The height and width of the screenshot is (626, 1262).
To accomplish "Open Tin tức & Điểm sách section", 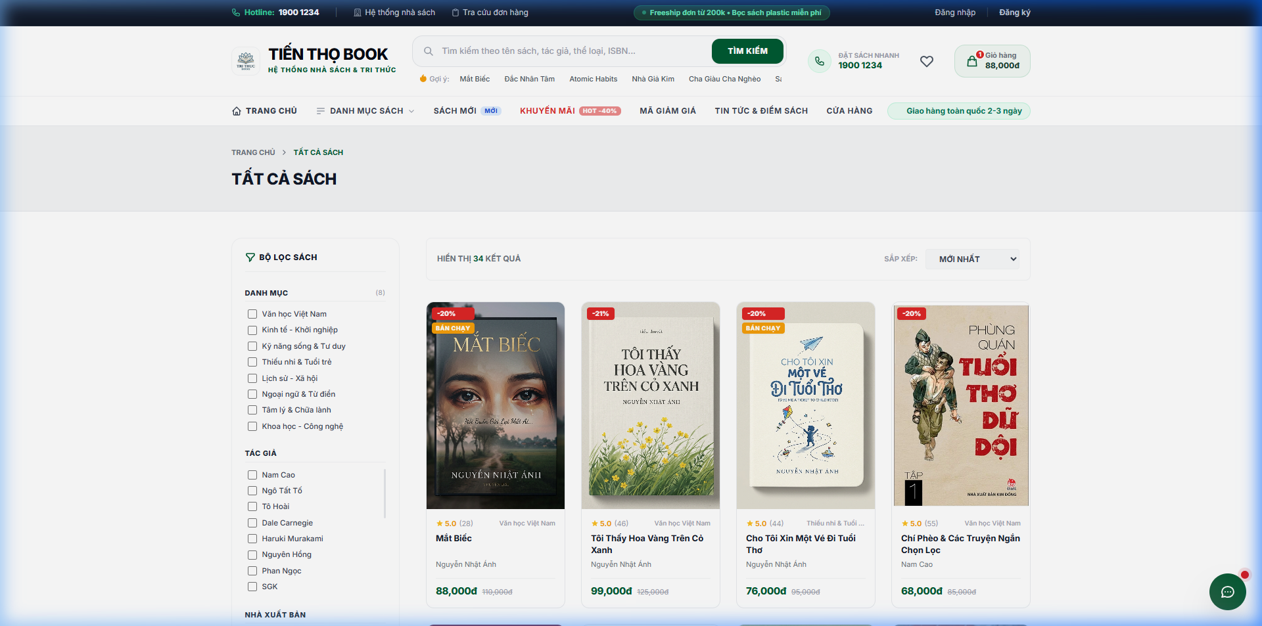I will (761, 111).
